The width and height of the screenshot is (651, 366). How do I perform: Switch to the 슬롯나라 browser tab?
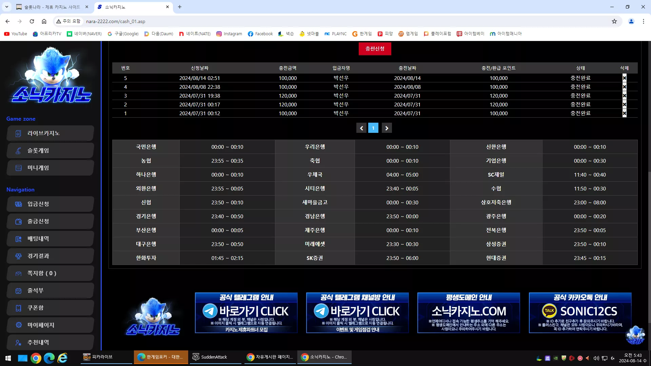point(52,7)
